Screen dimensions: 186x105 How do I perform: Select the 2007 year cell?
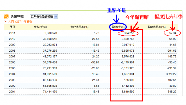tap(12, 57)
